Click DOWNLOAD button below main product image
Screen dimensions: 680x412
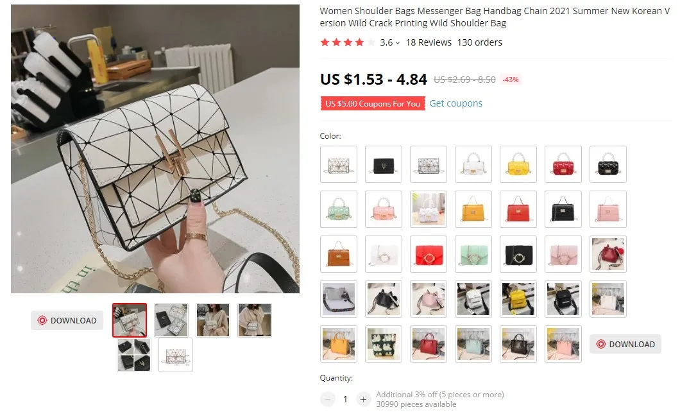tap(67, 320)
